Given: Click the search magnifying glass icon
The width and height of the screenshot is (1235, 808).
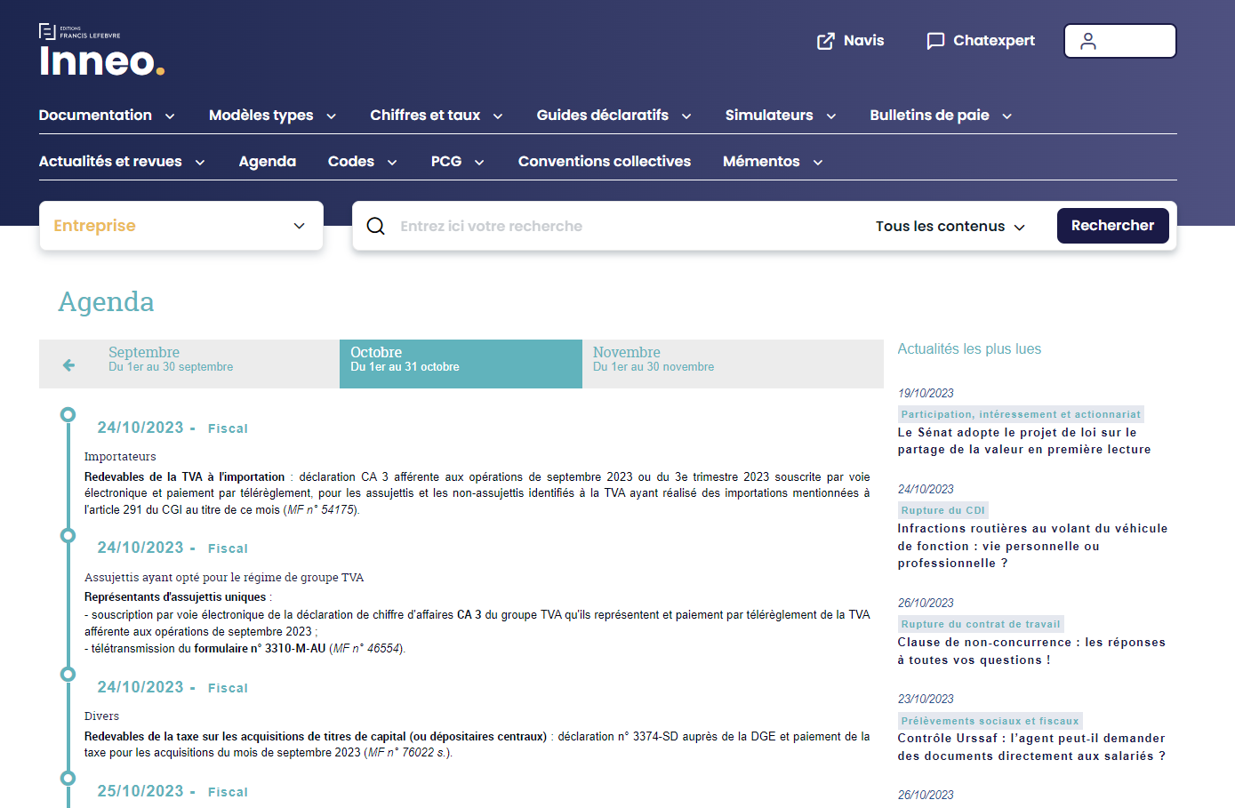Looking at the screenshot, I should point(376,227).
